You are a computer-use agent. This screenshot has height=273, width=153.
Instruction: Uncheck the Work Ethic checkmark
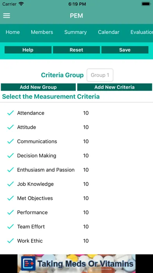click(11, 241)
